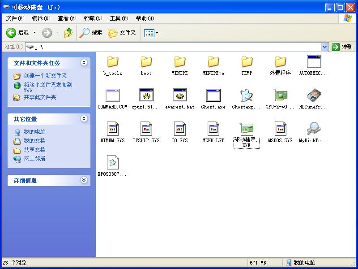This screenshot has height=269, width=358.
Task: Collapse the 其它位置 section
Action: click(x=84, y=119)
